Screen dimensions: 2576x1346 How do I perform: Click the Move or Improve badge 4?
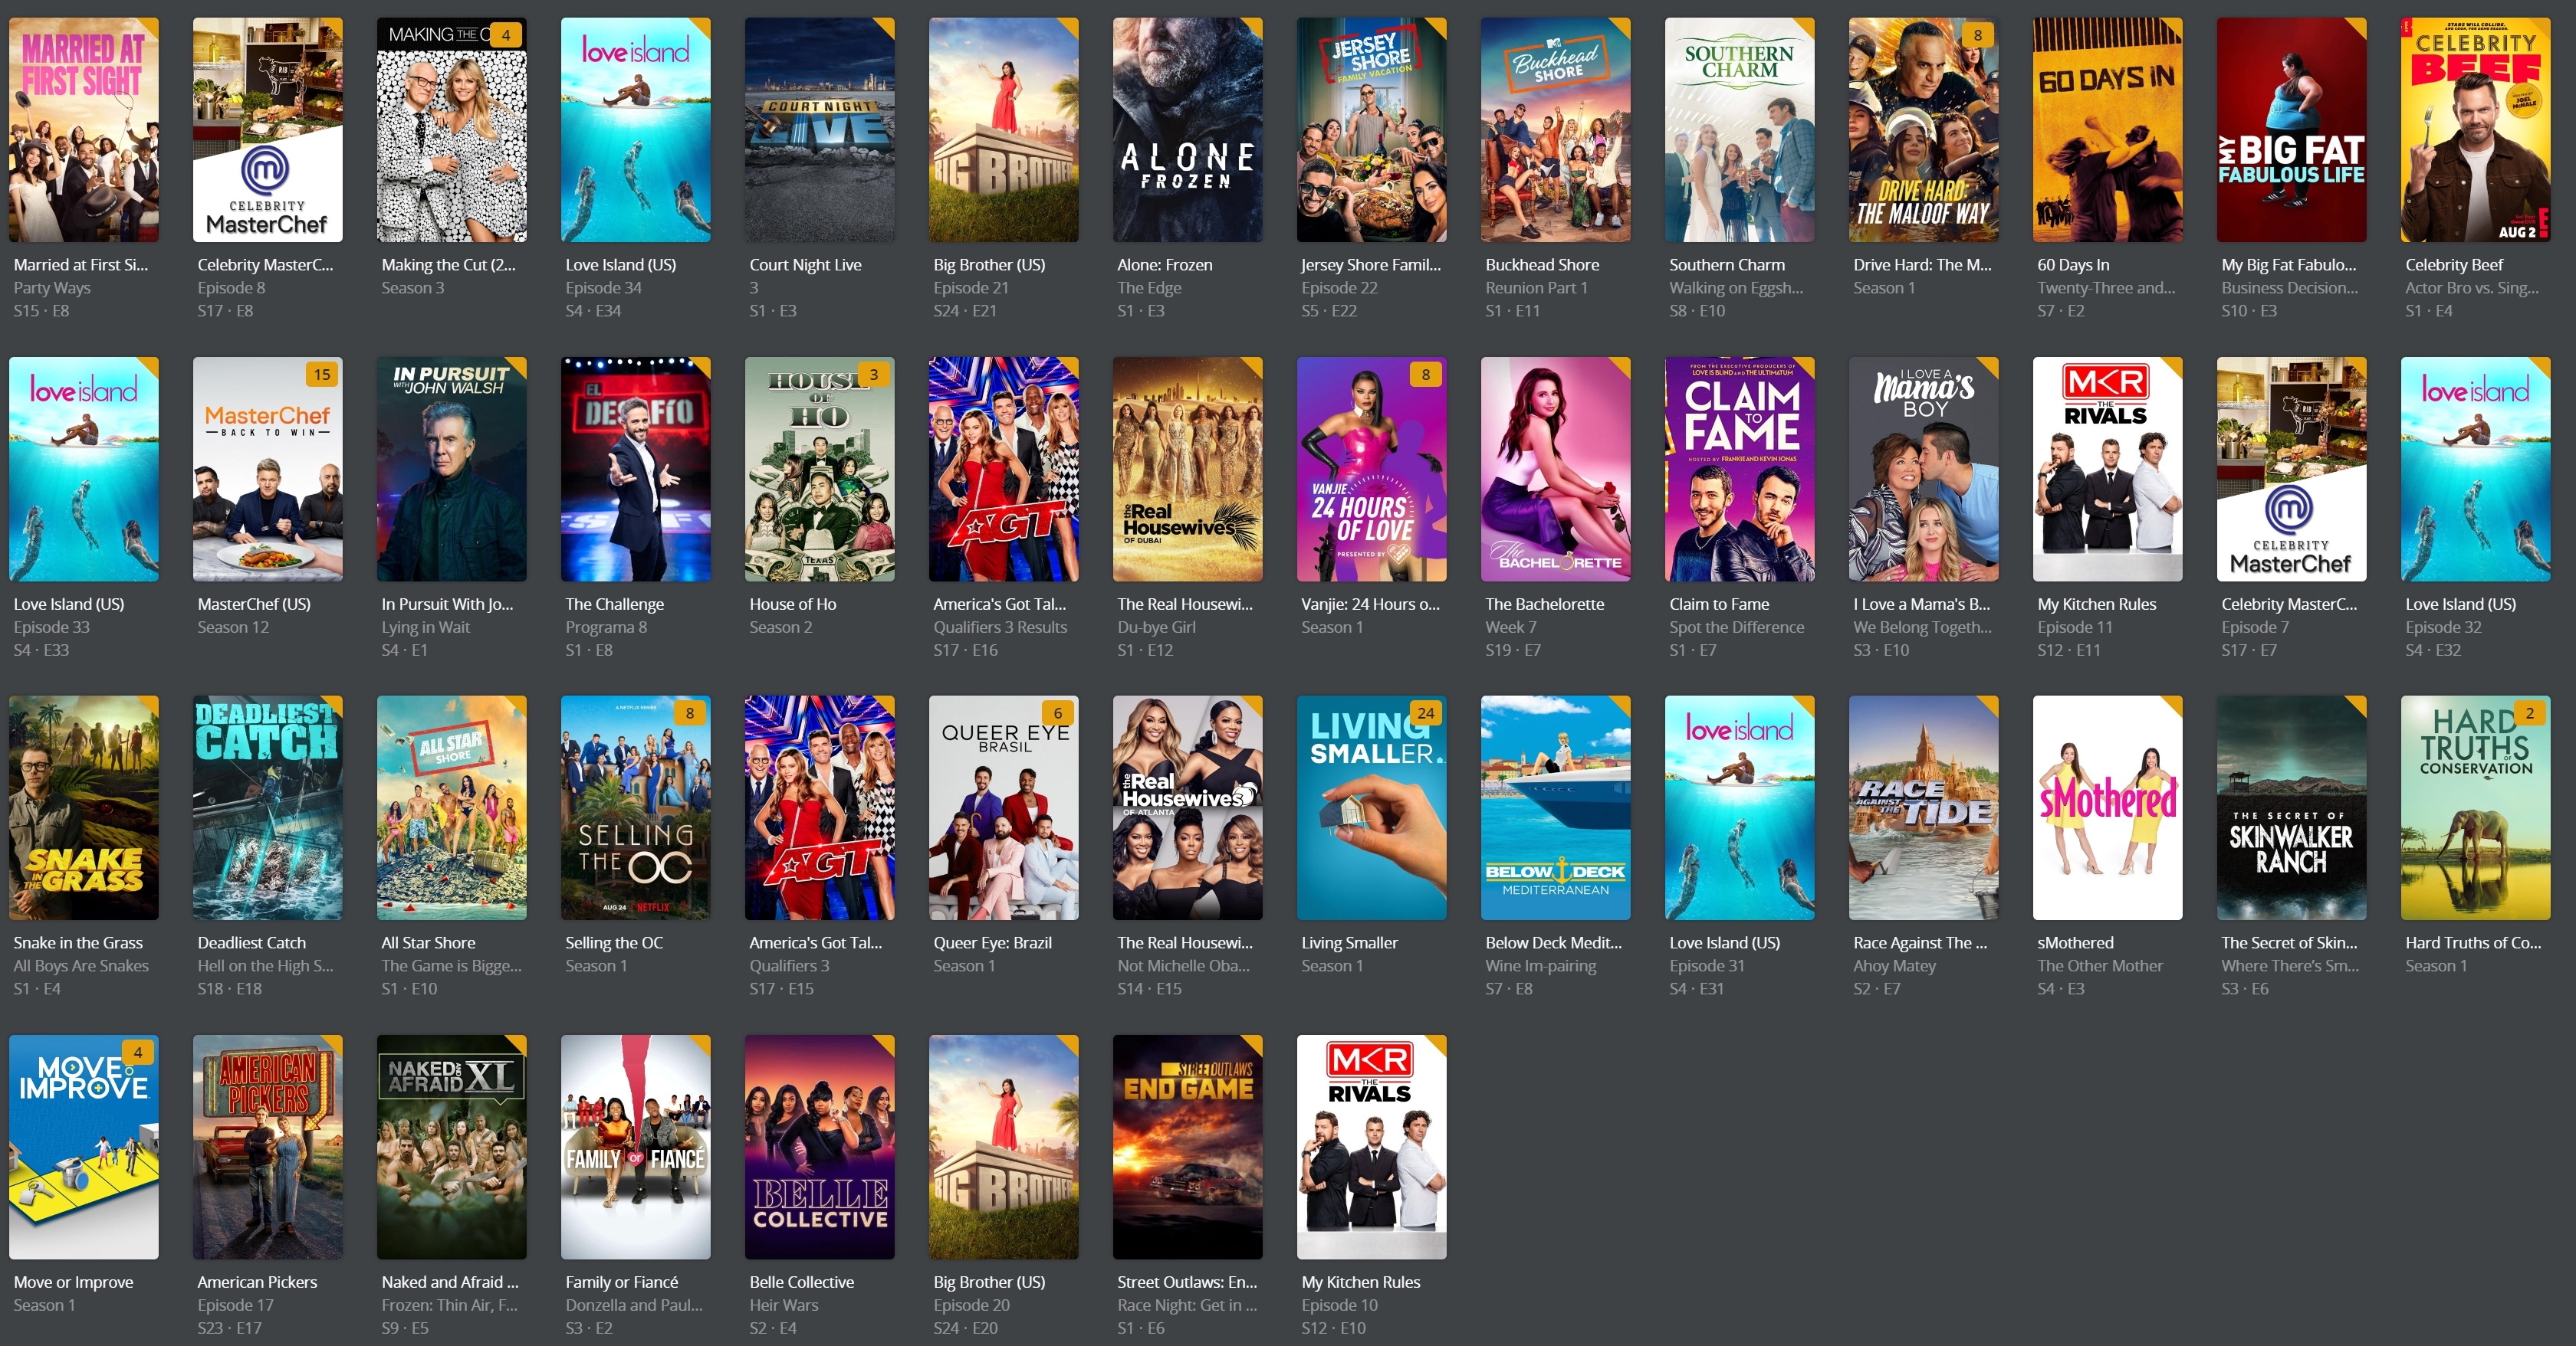(137, 1053)
